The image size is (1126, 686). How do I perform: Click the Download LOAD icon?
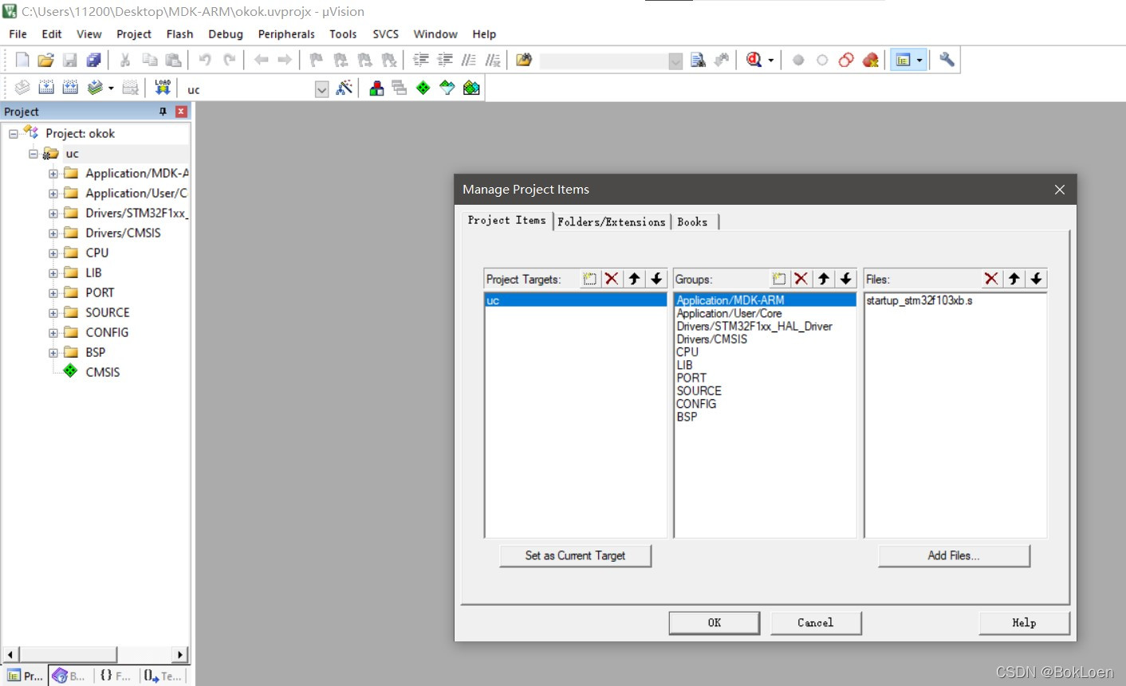pyautogui.click(x=163, y=87)
